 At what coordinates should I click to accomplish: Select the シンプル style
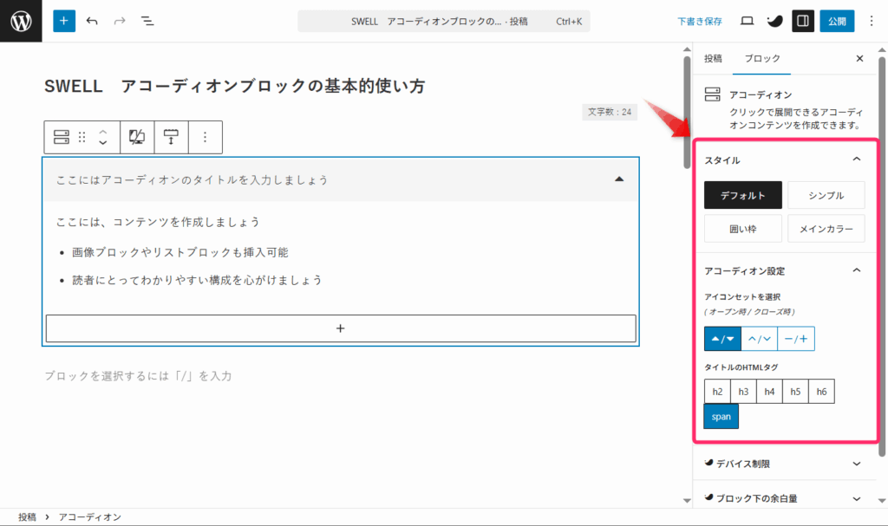point(826,195)
